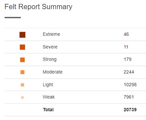The width and height of the screenshot is (146, 120).
Task: Click the Felt Report Summary heading
Action: (38, 7)
